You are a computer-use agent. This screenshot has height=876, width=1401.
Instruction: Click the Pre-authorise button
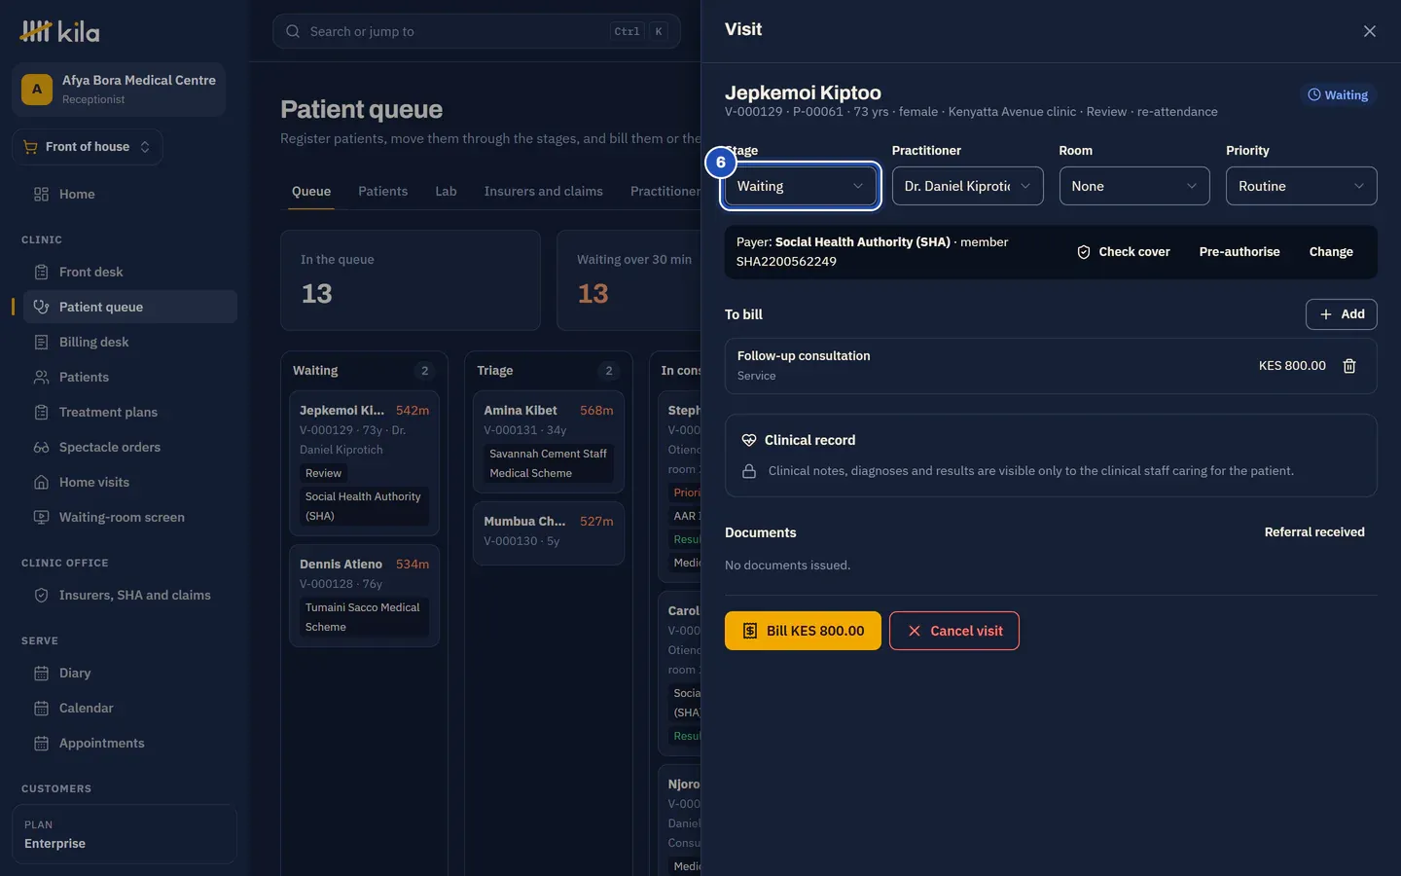1239,252
